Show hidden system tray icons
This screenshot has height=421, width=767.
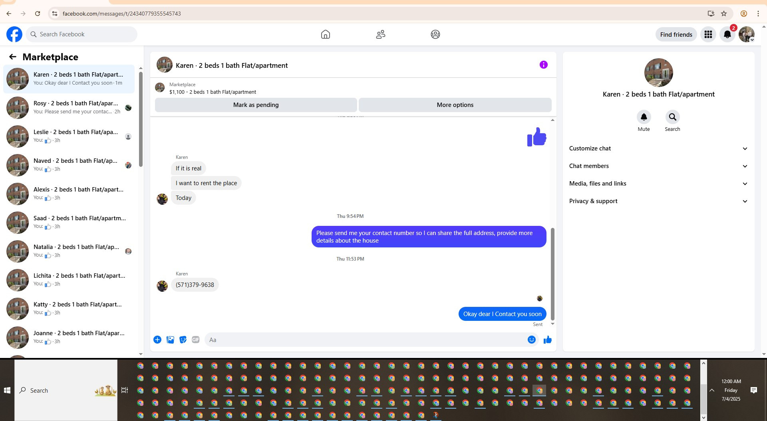(x=712, y=390)
